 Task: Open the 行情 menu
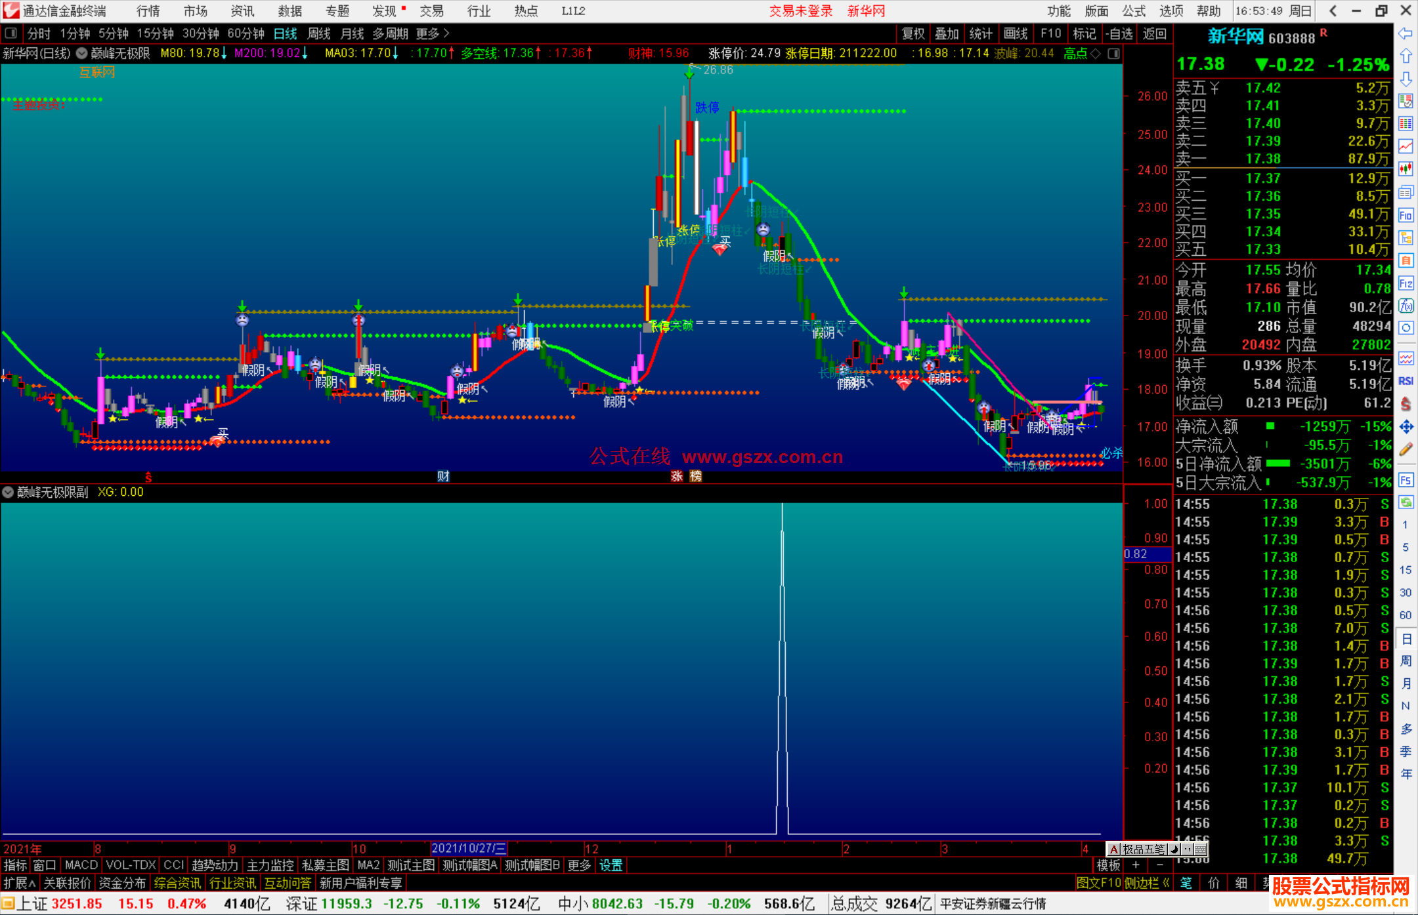point(148,11)
